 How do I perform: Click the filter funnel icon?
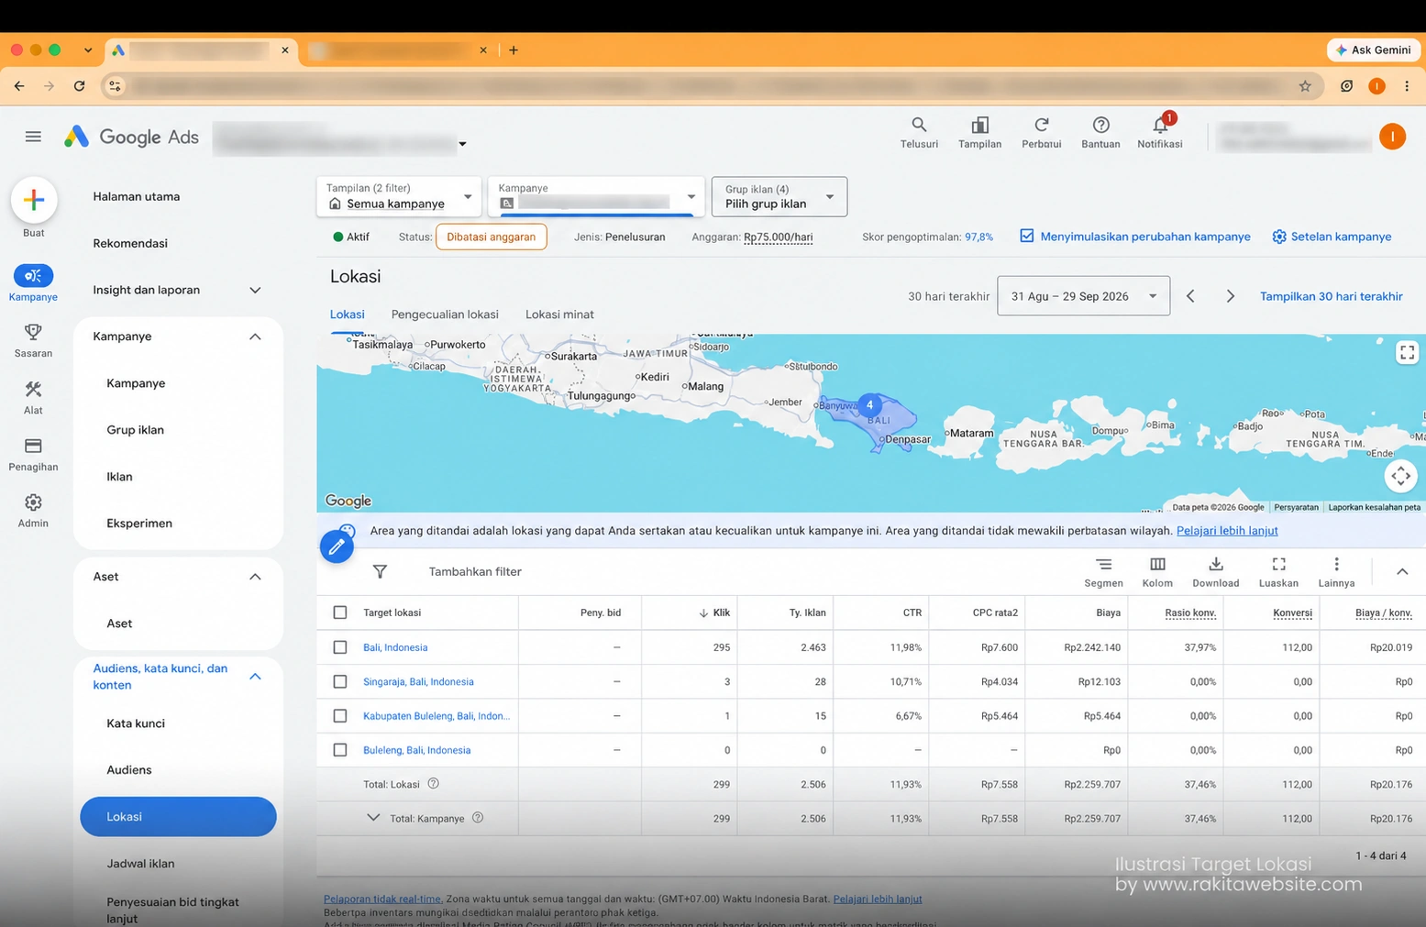coord(380,571)
